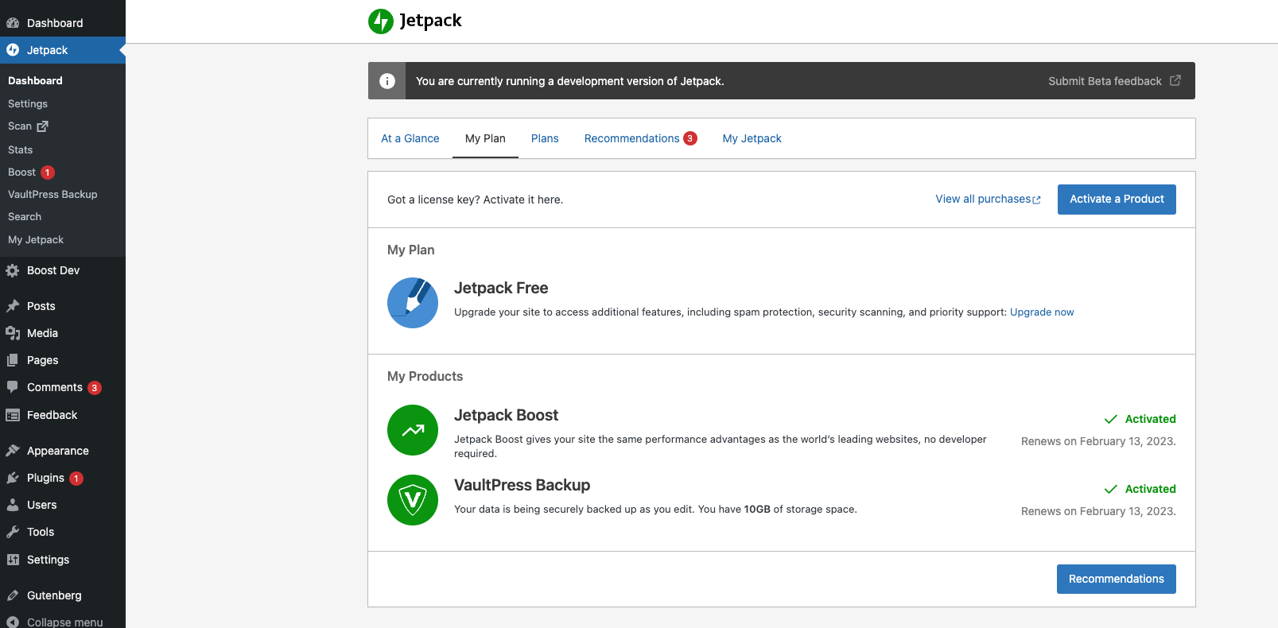Click the info icon in development notice
The image size is (1278, 628).
387,81
